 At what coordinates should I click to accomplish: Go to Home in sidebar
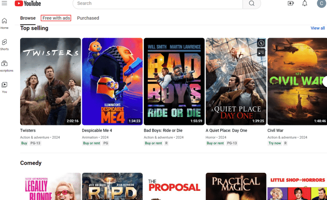click(x=4, y=23)
